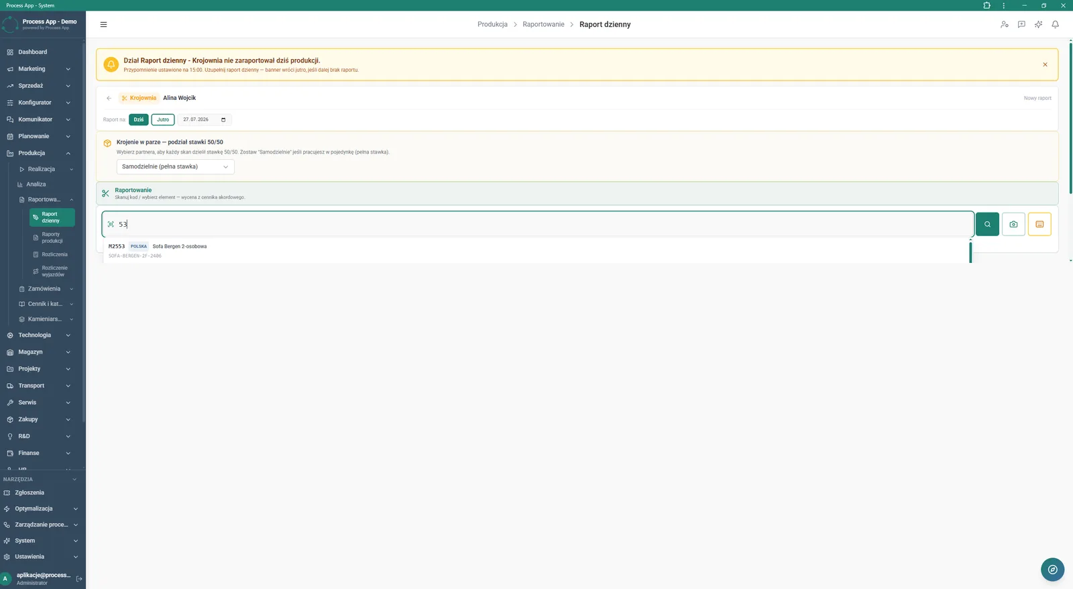Open the title bar three-dots menu
Image resolution: width=1073 pixels, height=589 pixels.
(1004, 5)
